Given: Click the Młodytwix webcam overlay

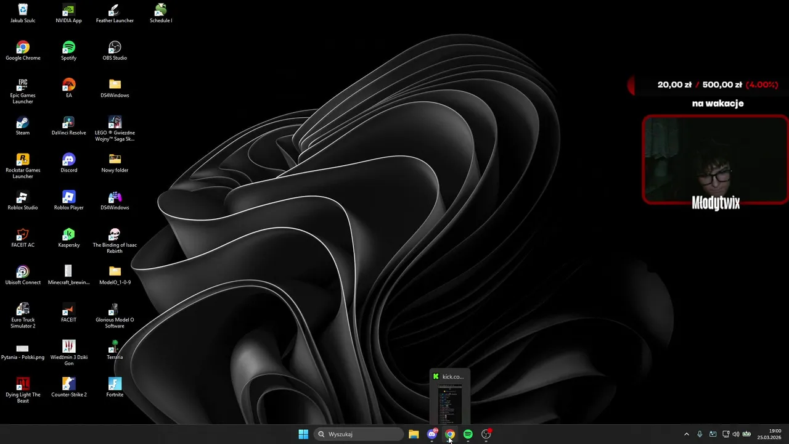Looking at the screenshot, I should (716, 160).
